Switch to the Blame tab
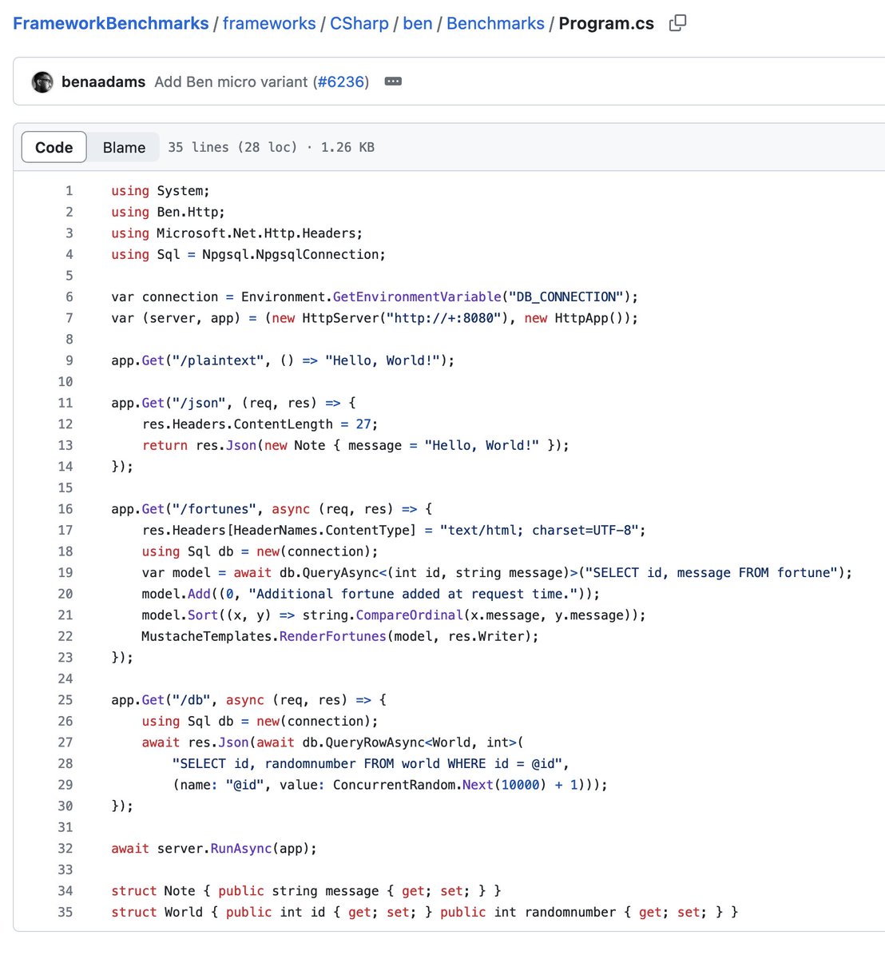885x959 pixels. [x=124, y=147]
